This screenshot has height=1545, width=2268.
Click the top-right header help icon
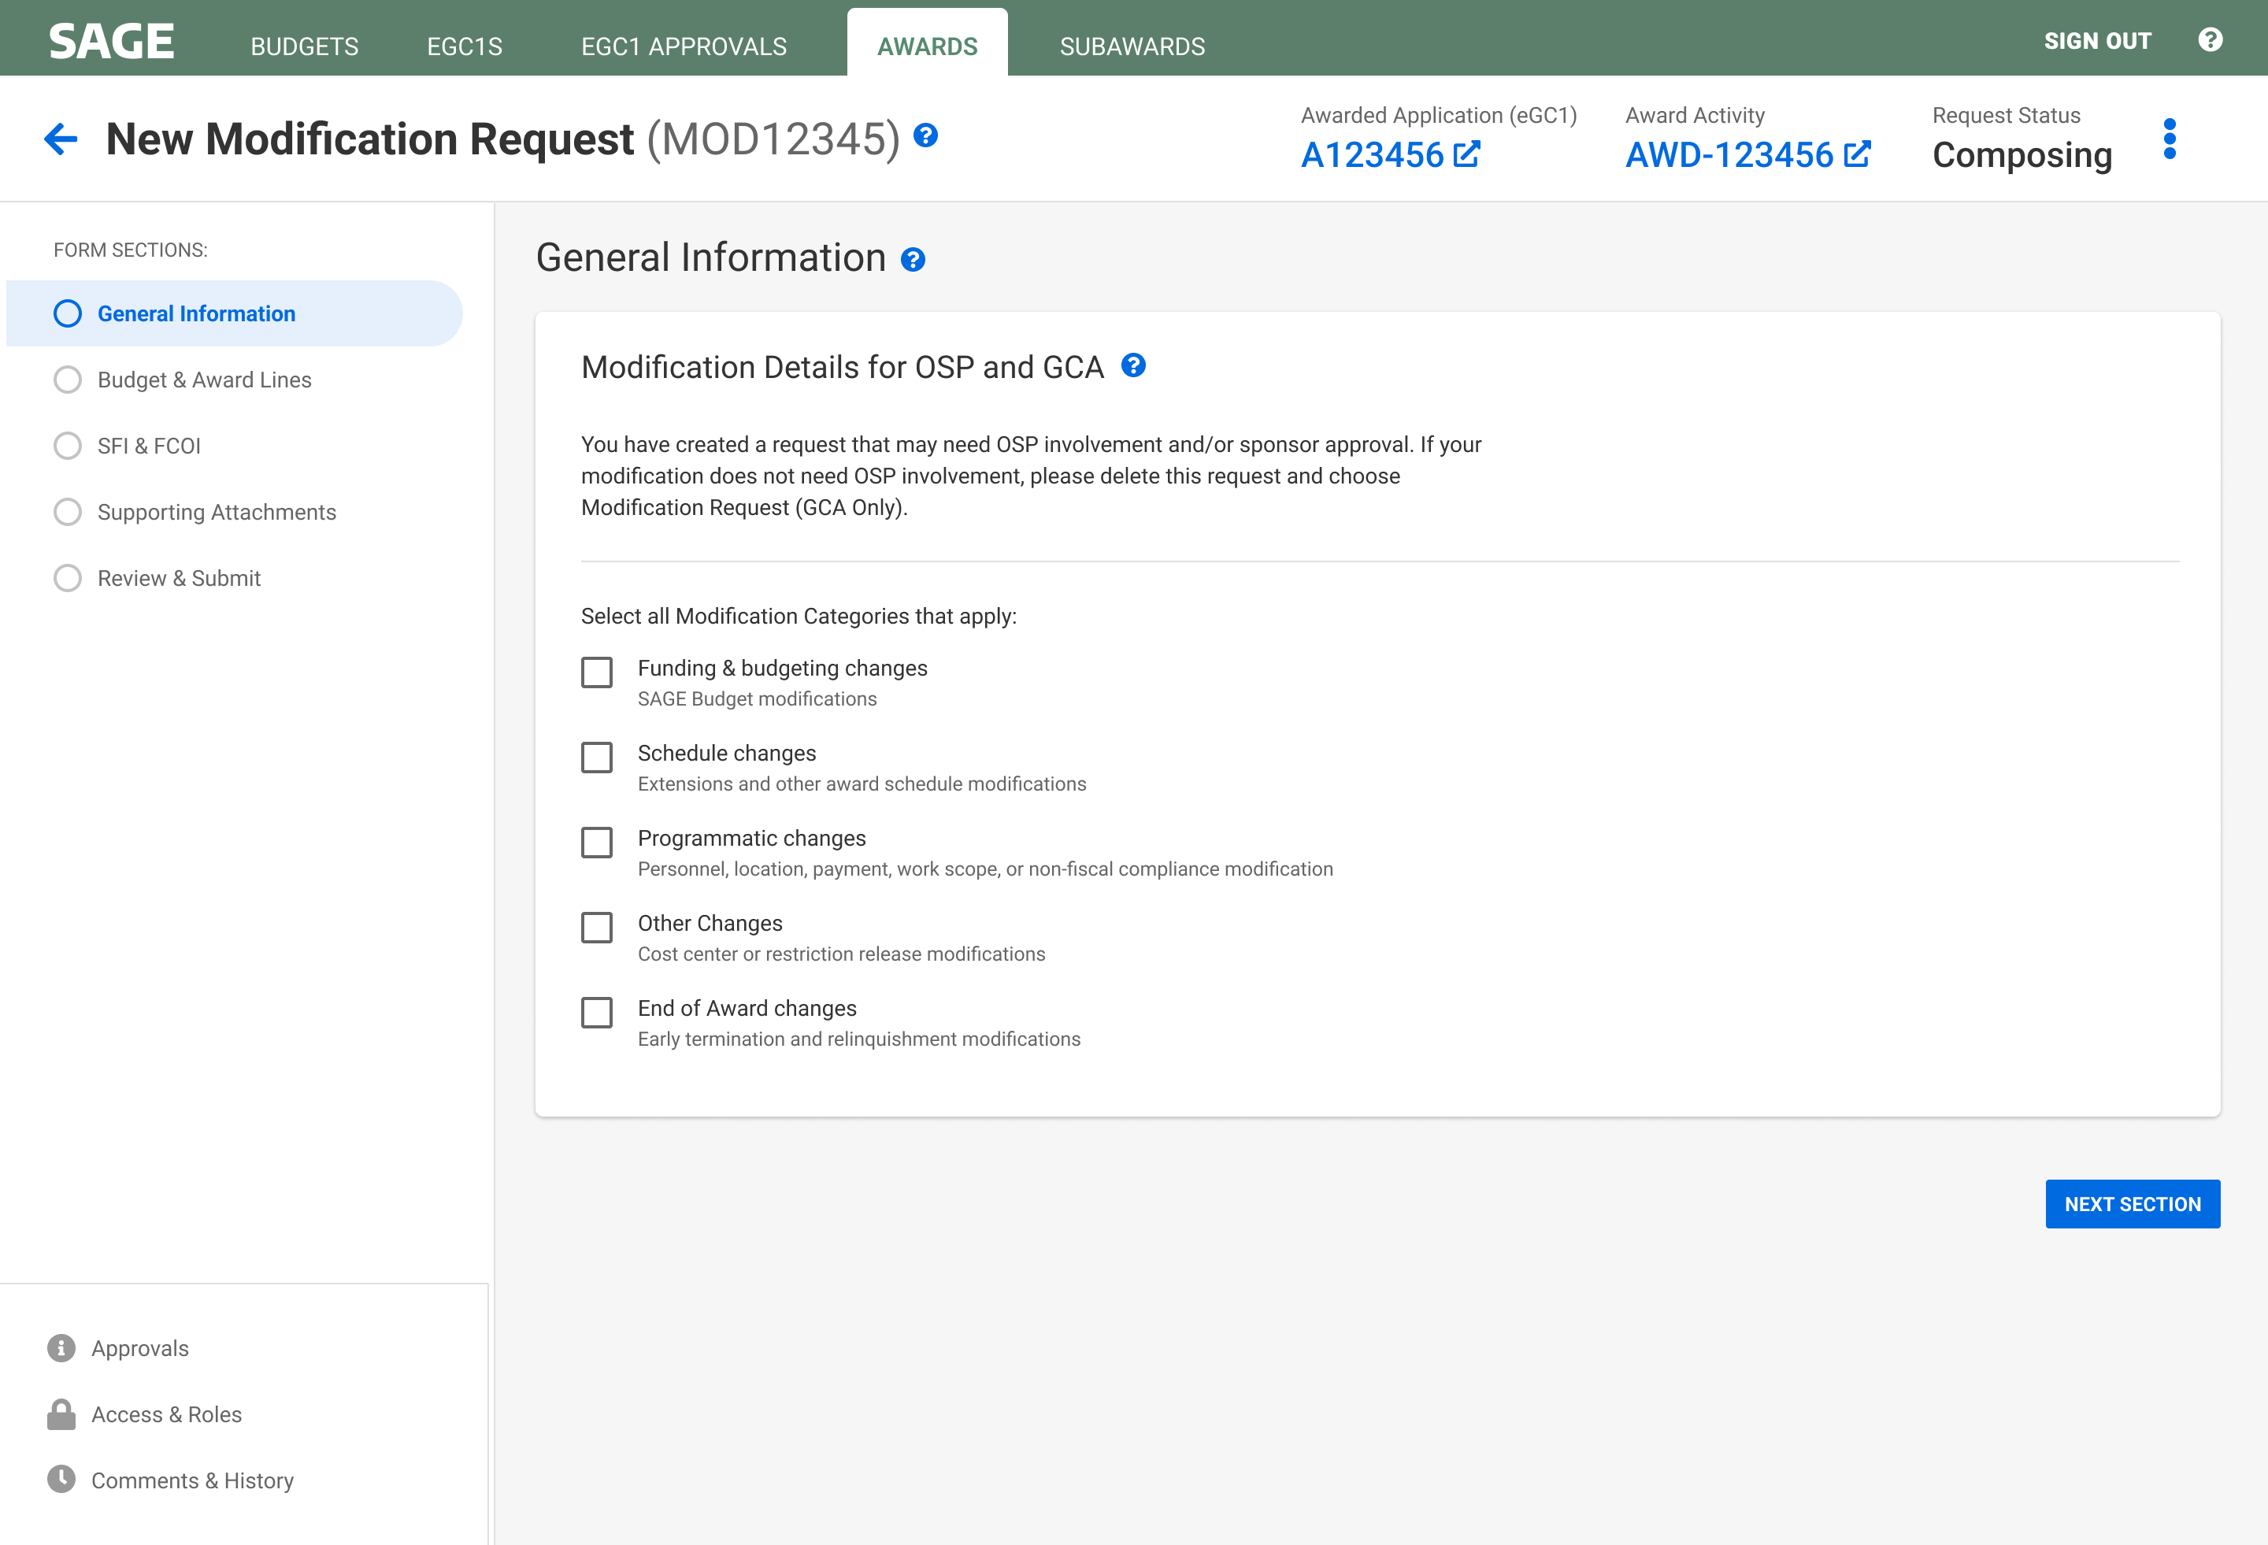coord(2210,40)
